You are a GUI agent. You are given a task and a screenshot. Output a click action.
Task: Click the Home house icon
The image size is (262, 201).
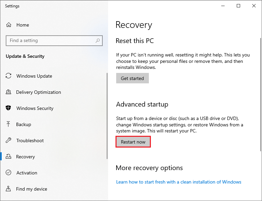pos(9,25)
